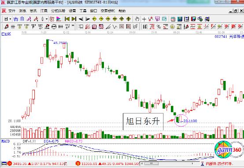The width and height of the screenshot is (244, 168).
Task: Open the calendar icon in toolbar
Action: [173, 19]
